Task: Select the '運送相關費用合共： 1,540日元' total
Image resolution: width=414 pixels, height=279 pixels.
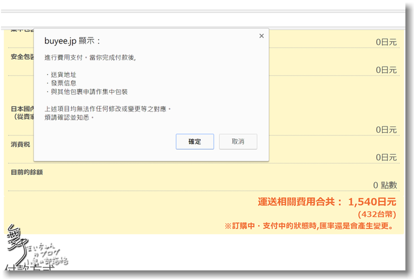Action: coord(327,202)
